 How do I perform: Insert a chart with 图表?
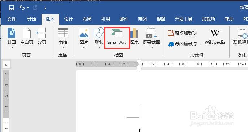point(134,37)
